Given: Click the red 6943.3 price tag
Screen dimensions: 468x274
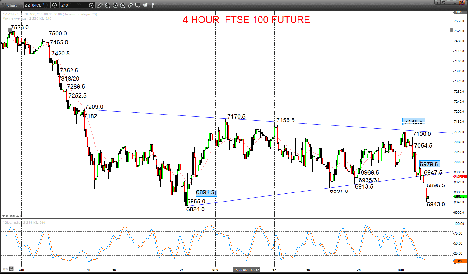Looking at the screenshot, I should 459,176.
